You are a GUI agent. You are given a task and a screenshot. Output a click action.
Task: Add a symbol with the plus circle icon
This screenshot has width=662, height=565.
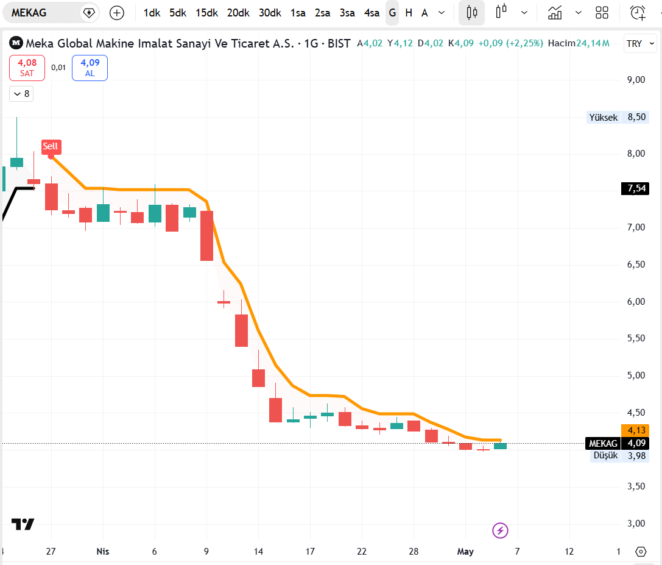(117, 13)
